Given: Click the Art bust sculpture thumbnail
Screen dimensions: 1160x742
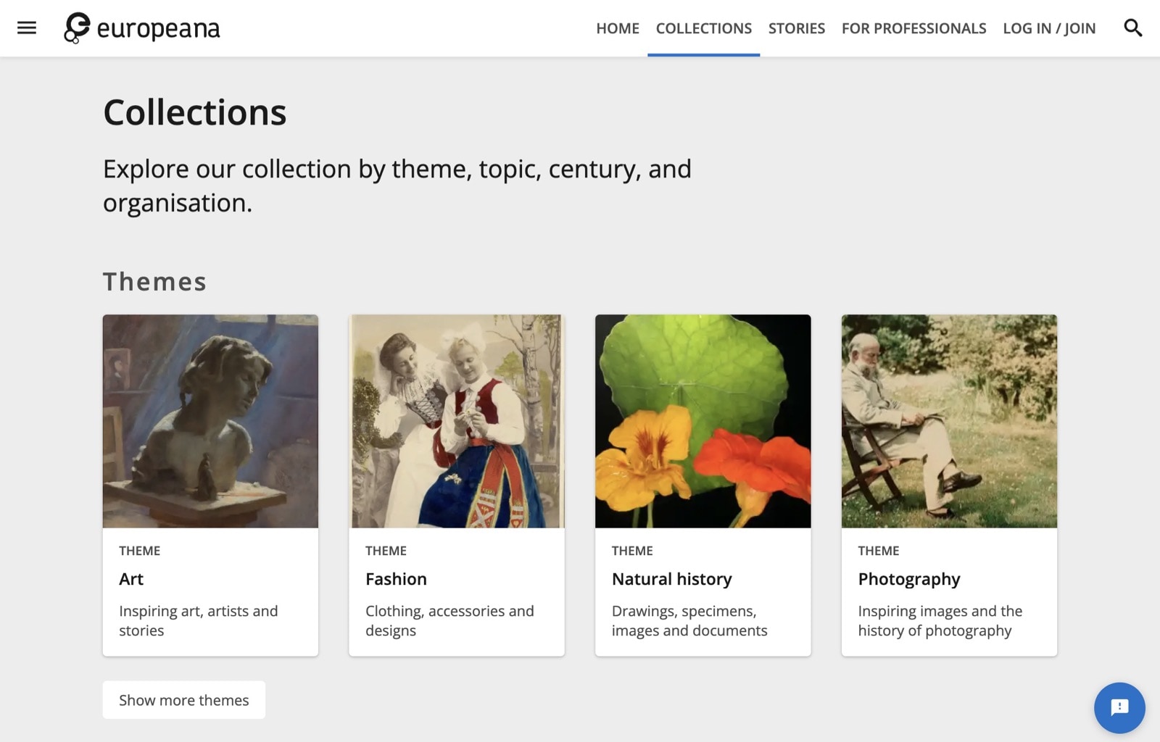Looking at the screenshot, I should click(x=210, y=421).
